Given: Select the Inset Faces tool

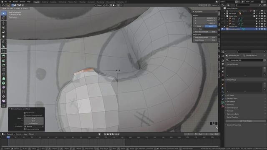Looking at the screenshot, I should [4, 61].
